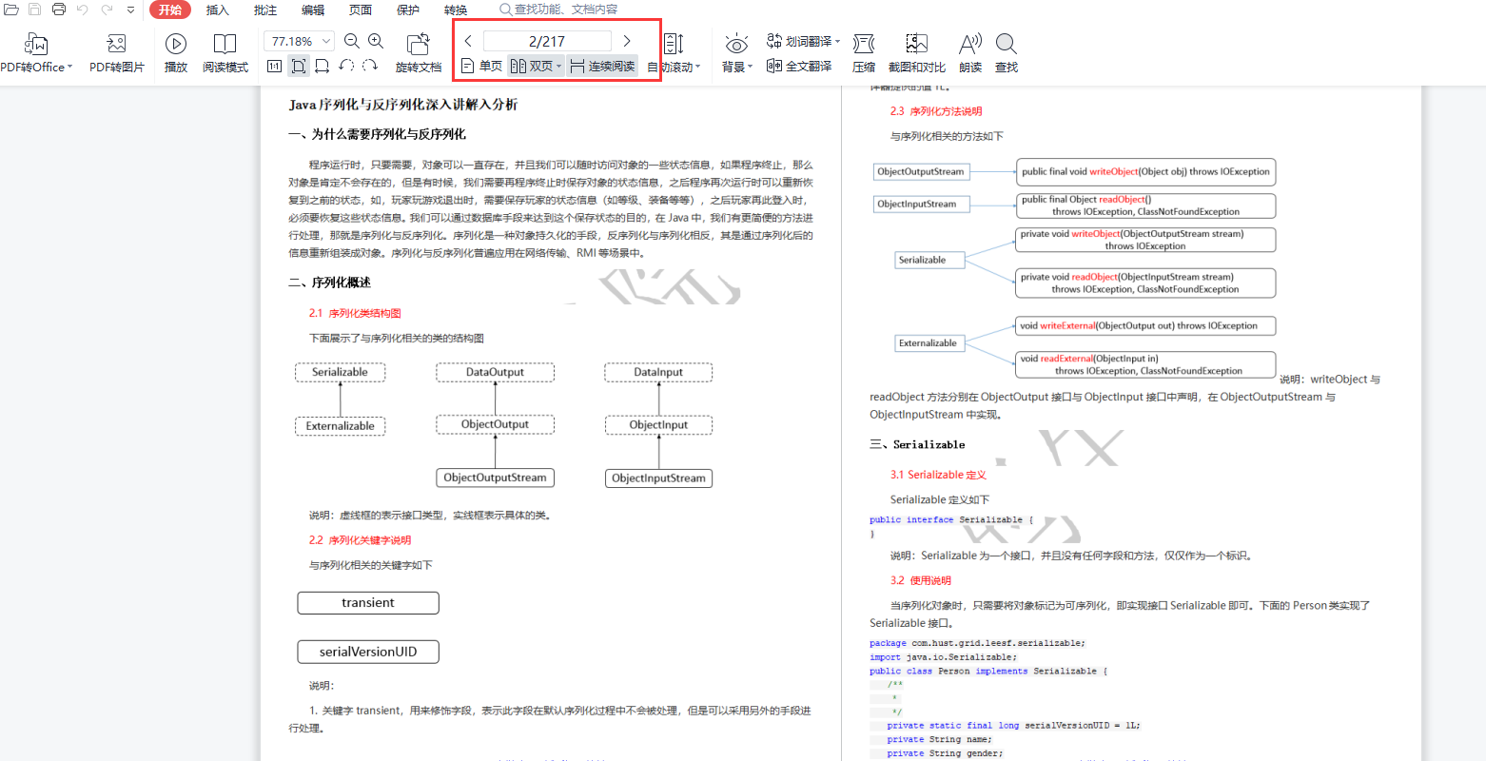Viewport: 1486px width, 761px height.
Task: Click the PDF转Office icon
Action: [35, 44]
